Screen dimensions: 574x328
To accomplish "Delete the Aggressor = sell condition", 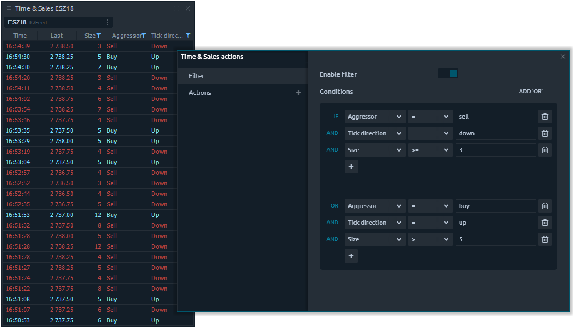I will tap(545, 117).
